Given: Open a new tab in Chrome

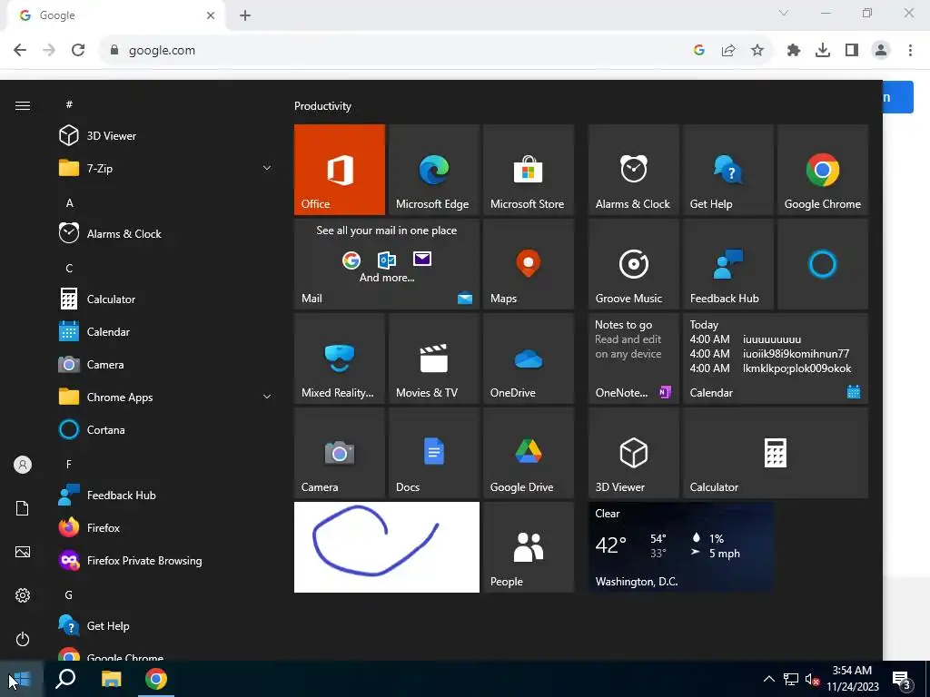Looking at the screenshot, I should click(245, 15).
